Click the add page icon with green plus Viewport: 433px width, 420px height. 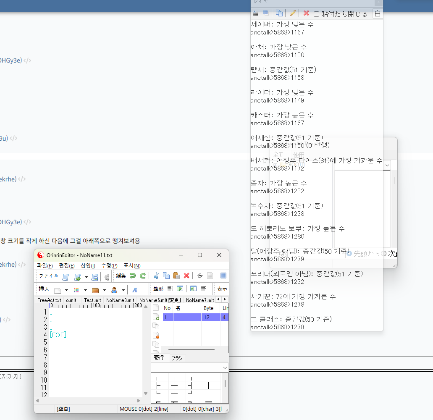(x=156, y=317)
